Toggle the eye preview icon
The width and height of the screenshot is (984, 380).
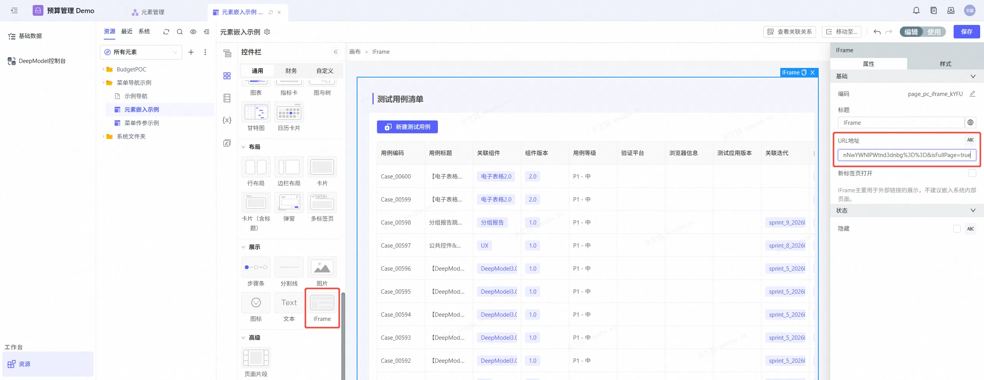coord(193,32)
